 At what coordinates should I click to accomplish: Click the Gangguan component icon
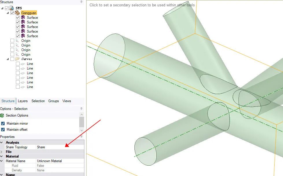coord(17,13)
